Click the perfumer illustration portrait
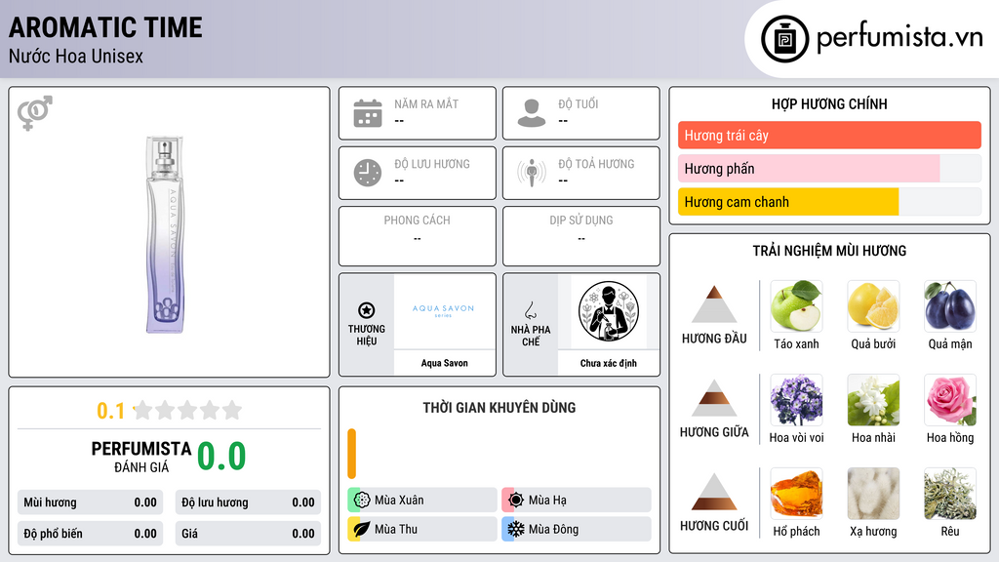This screenshot has width=999, height=562. coord(609,311)
